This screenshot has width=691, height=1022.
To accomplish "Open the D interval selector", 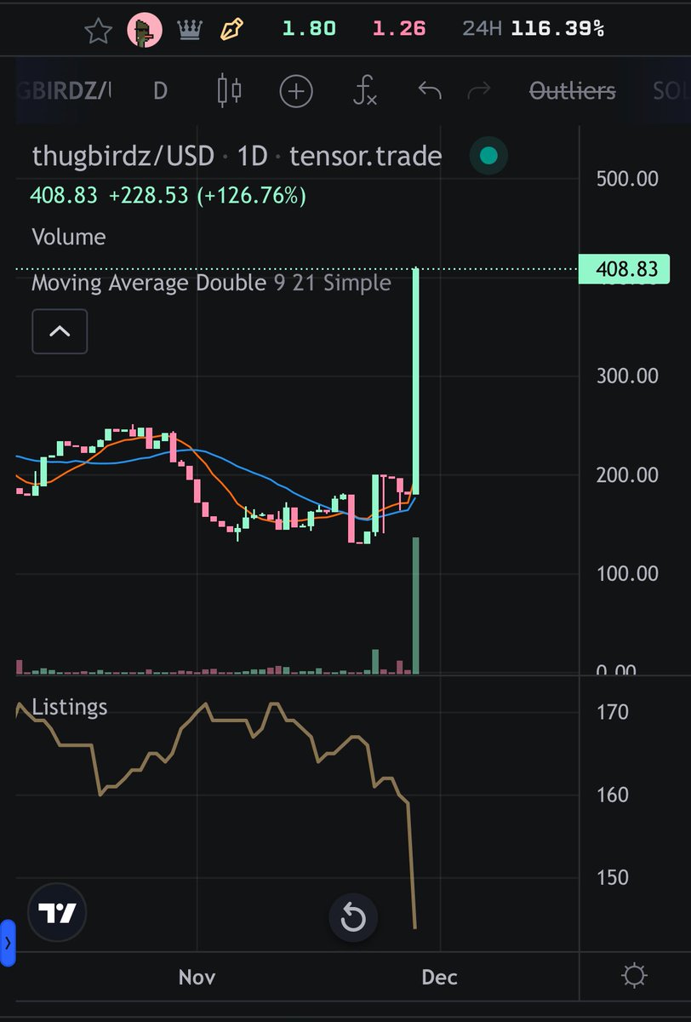I will [160, 91].
